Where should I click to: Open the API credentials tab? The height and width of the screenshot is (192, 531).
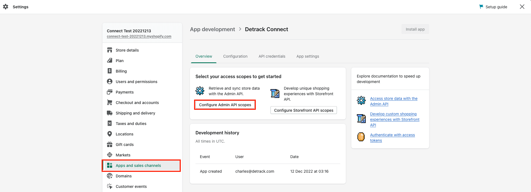pos(272,56)
